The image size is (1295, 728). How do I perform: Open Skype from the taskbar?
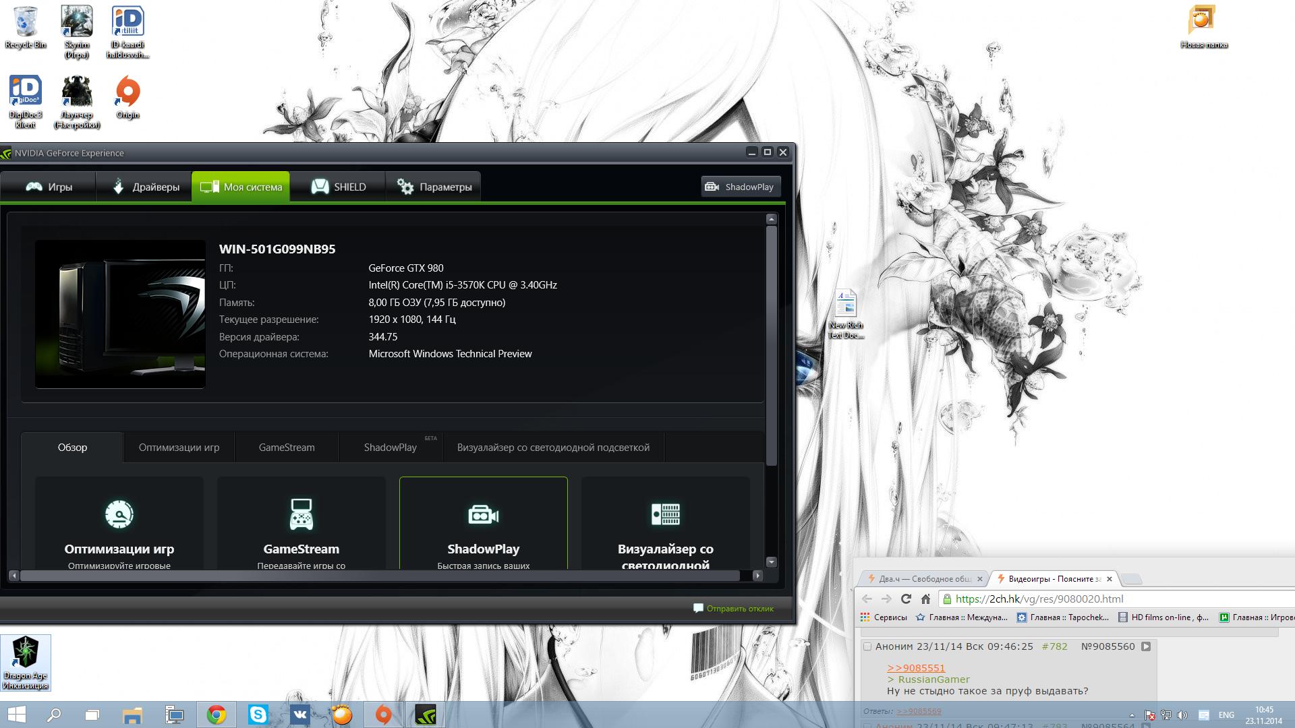pyautogui.click(x=258, y=715)
